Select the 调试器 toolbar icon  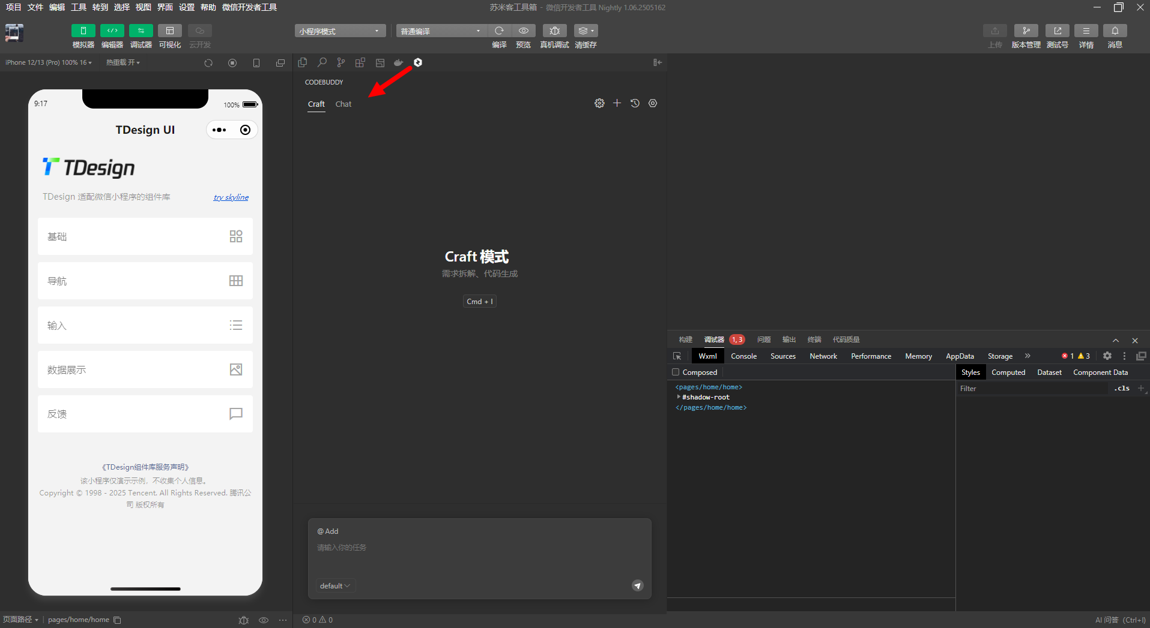141,31
